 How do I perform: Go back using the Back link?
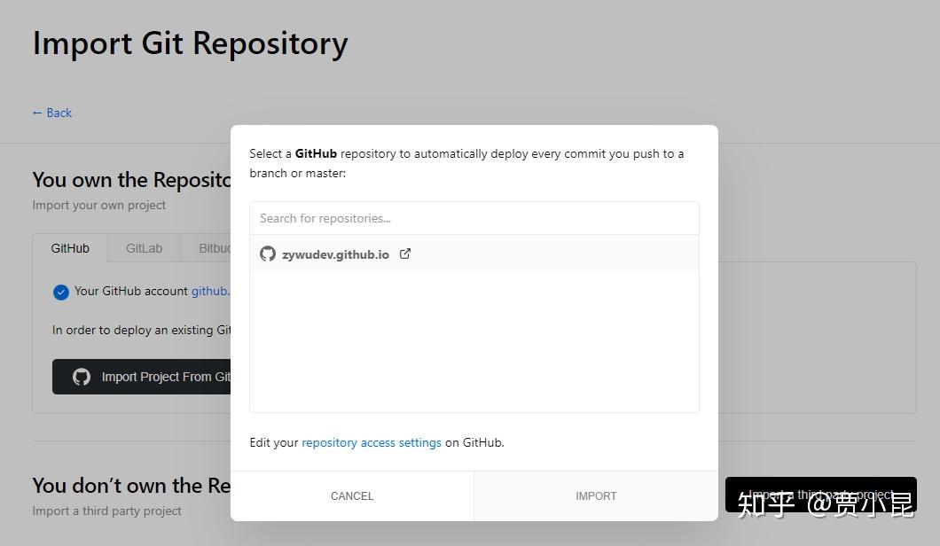pyautogui.click(x=52, y=113)
